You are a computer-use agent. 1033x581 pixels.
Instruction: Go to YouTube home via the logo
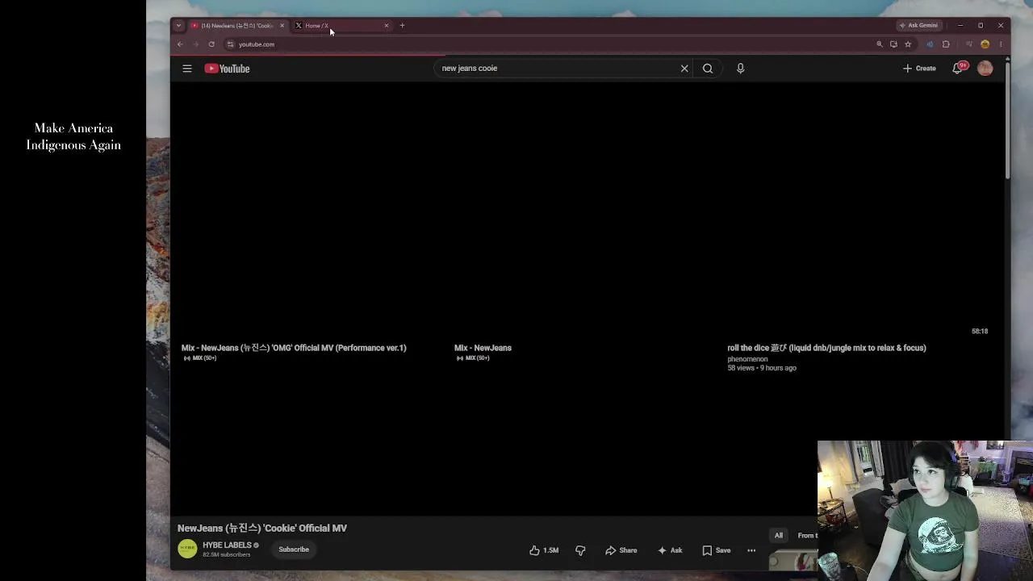click(227, 69)
